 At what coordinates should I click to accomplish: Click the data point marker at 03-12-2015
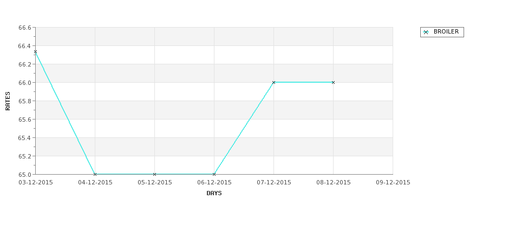(35, 52)
